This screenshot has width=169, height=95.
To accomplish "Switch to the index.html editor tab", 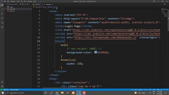I will coord(49,4).
